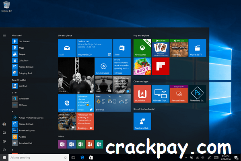This screenshot has height=161, width=241.
Task: Open Microsoft Solitaire Collection tile
Action: (161, 48)
